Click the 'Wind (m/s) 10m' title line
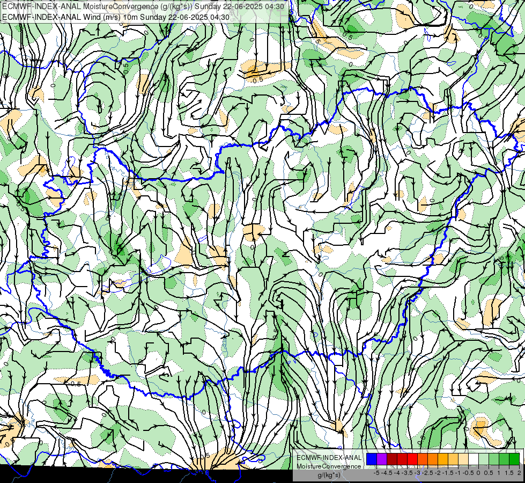This screenshot has height=483, width=525. point(116,17)
